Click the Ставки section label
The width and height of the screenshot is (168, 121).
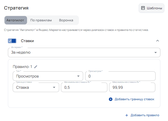(x=27, y=41)
